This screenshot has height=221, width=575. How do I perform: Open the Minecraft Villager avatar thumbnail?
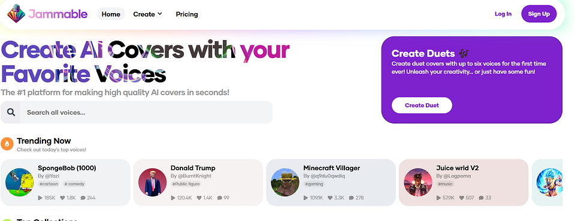pos(285,182)
